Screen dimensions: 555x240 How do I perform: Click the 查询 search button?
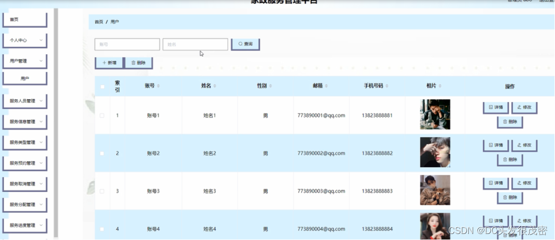[245, 44]
